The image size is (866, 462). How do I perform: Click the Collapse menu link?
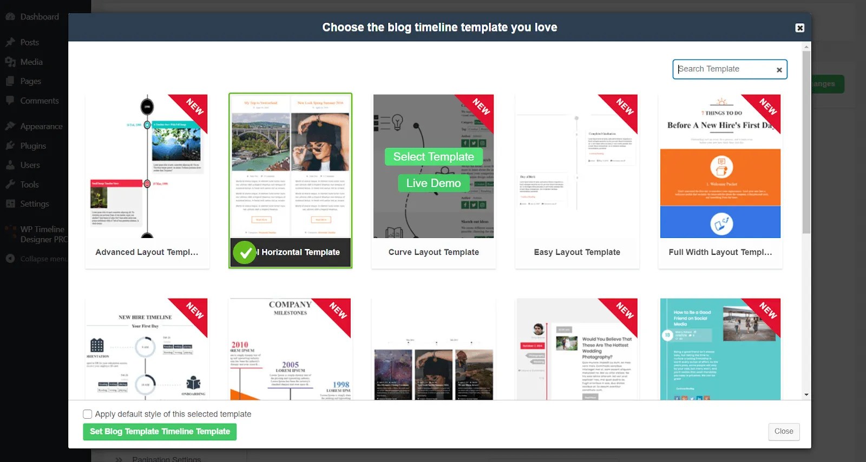pos(44,259)
